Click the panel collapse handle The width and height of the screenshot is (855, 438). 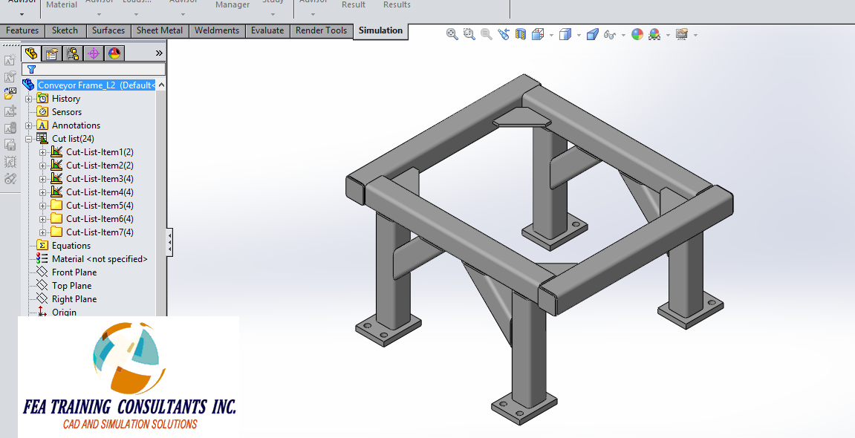169,242
